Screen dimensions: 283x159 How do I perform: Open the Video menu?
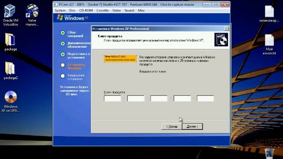coord(116,11)
